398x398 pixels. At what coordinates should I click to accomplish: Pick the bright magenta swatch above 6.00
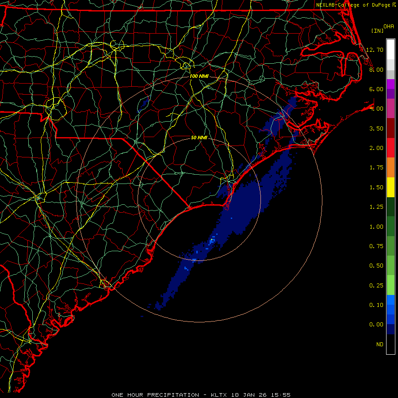tap(390, 84)
